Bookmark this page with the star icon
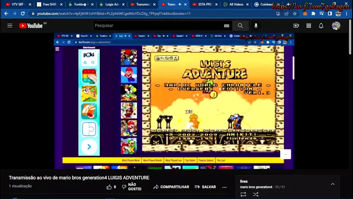 coord(295,14)
